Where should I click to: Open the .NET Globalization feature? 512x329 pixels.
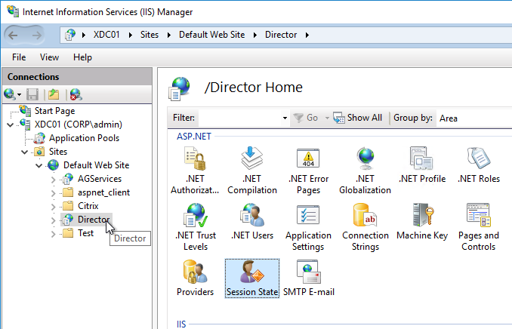pos(365,171)
